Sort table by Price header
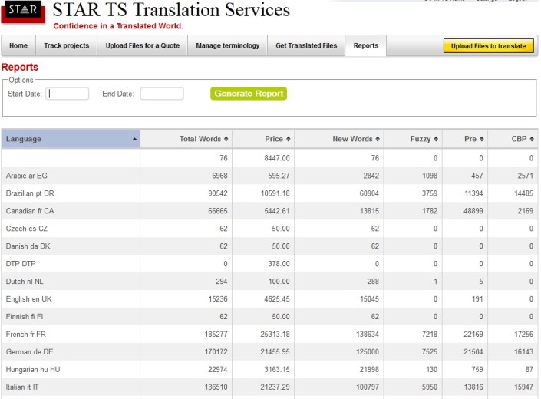 point(278,139)
